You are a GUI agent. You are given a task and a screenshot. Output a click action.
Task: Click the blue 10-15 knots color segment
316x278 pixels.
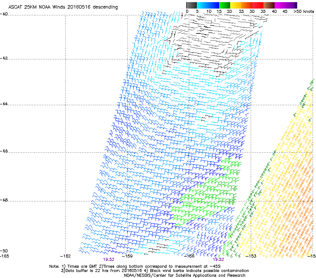click(x=214, y=5)
